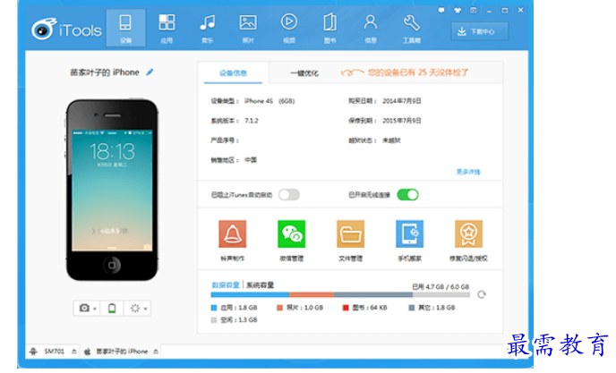Click the orange photos segment of the storage bar
The width and height of the screenshot is (616, 373).
pyautogui.click(x=312, y=294)
